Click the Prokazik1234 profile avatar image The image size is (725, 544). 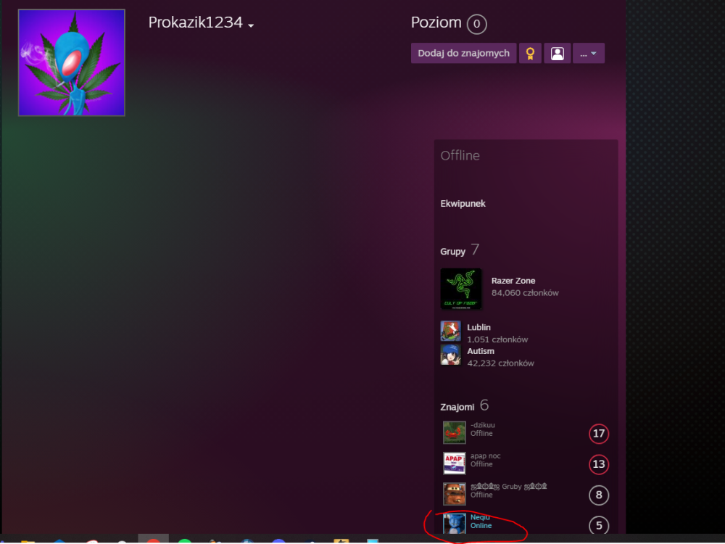[72, 62]
